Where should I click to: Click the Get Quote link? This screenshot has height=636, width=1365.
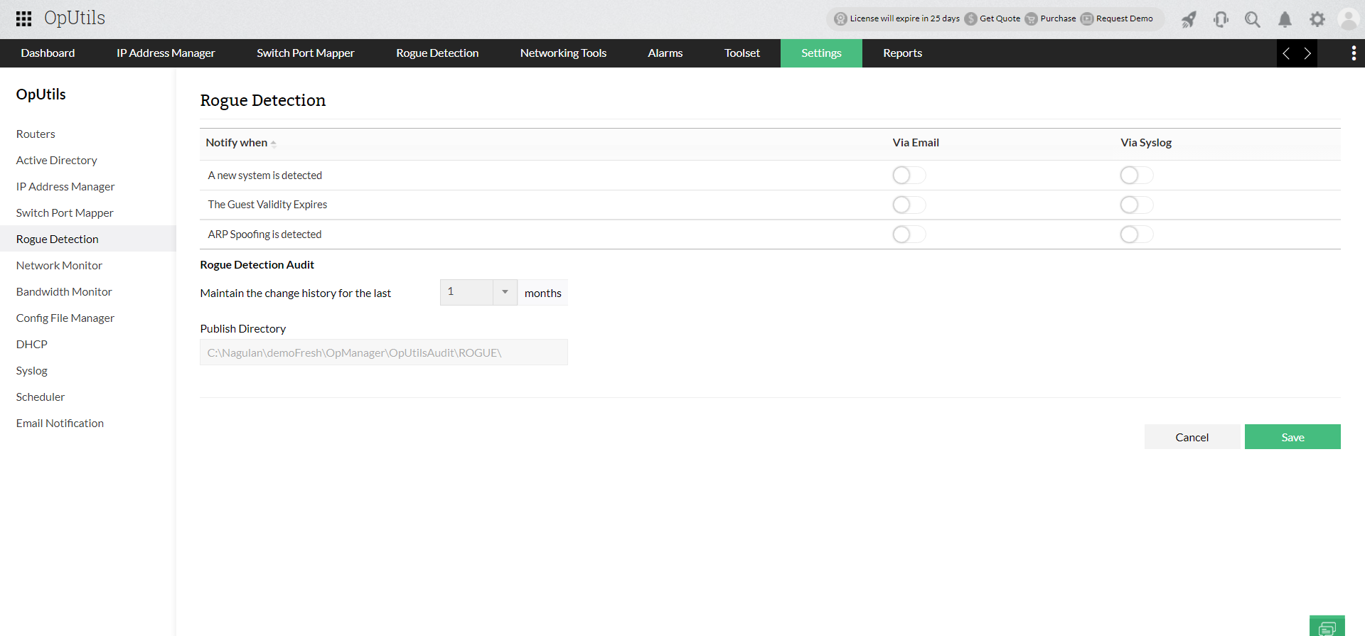pyautogui.click(x=1000, y=19)
